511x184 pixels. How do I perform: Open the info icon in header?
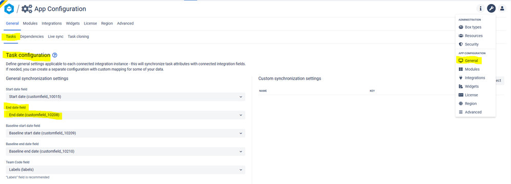coord(480,9)
